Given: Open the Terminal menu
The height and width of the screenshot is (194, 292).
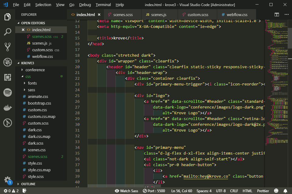Looking at the screenshot, I should click(x=103, y=5).
